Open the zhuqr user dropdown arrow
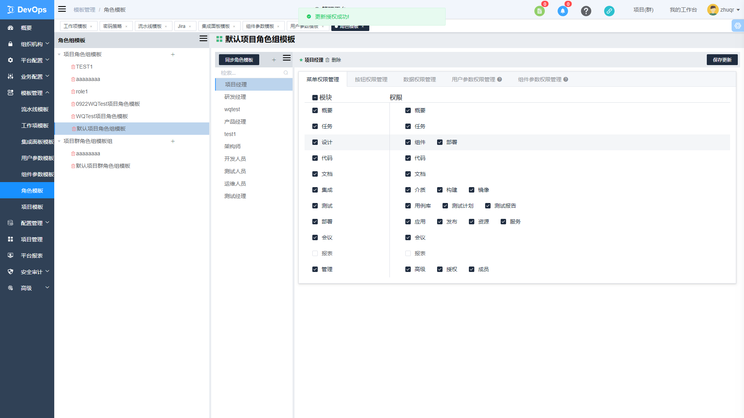Viewport: 744px width, 418px height. pos(738,10)
